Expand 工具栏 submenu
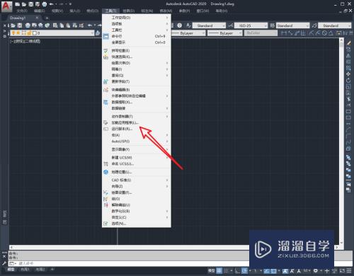Image resolution: width=354 pixels, height=276 pixels. (x=137, y=30)
